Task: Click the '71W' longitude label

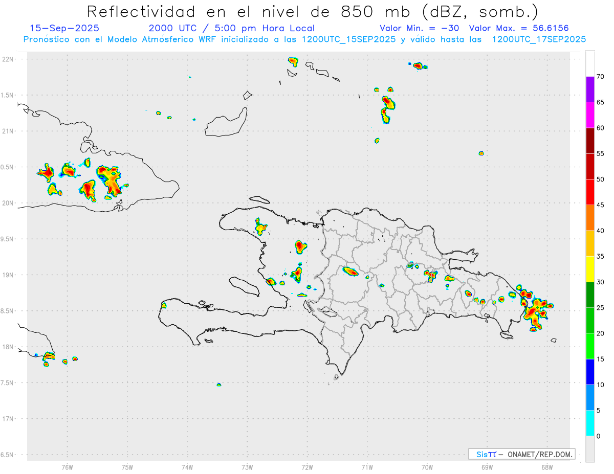Action: (x=367, y=468)
